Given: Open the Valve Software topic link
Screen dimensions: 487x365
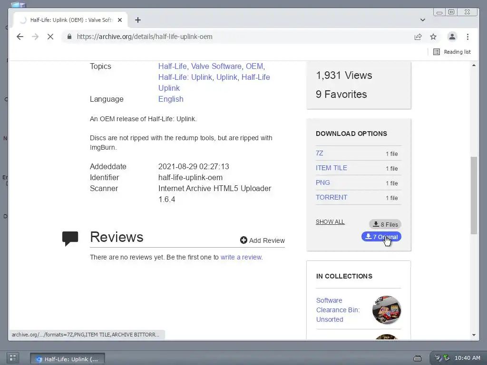Looking at the screenshot, I should coord(216,66).
